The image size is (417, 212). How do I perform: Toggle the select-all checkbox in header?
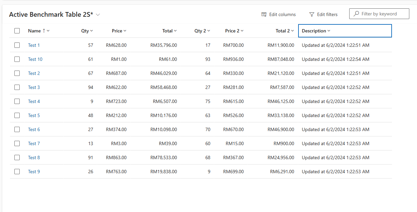pos(17,31)
